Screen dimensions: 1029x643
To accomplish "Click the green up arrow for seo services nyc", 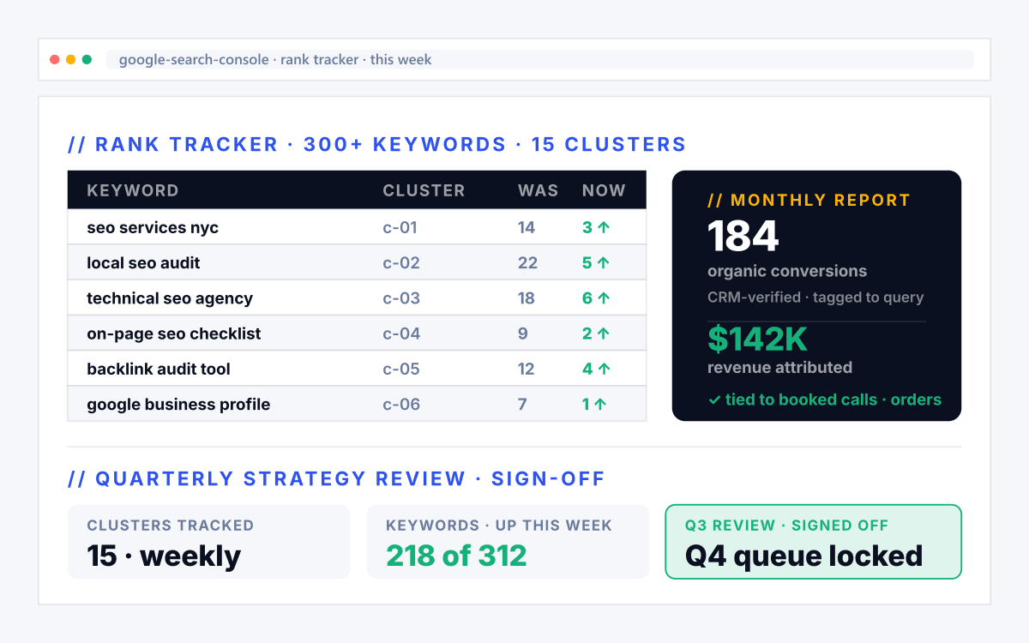I will pyautogui.click(x=603, y=227).
